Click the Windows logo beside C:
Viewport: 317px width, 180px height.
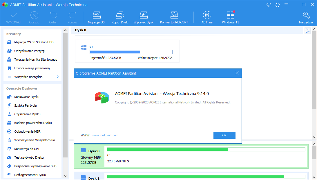tap(84, 47)
